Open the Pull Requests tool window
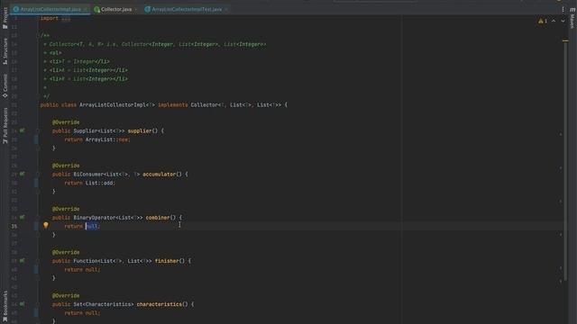The image size is (577, 324). point(5,125)
